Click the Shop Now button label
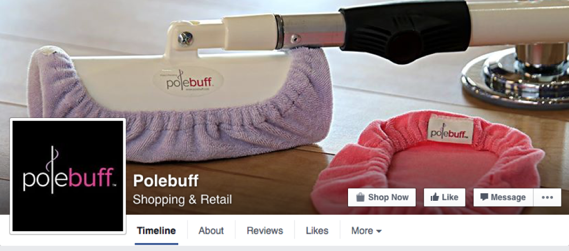Image resolution: width=569 pixels, height=251 pixels. (388, 197)
